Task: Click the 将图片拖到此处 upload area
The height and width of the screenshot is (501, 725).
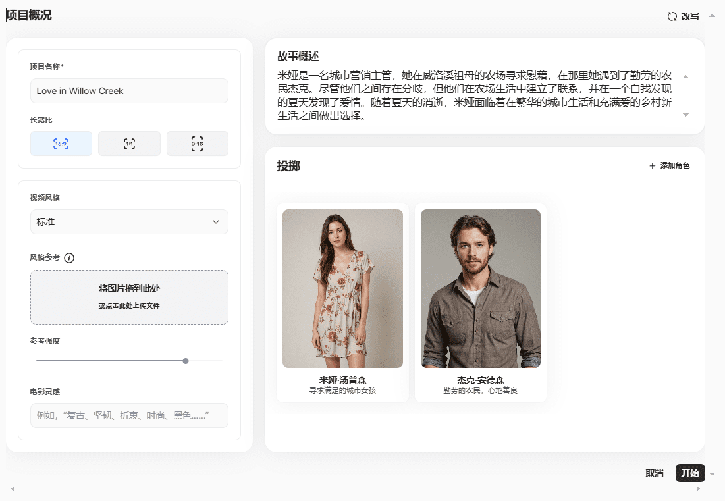Action: click(129, 297)
